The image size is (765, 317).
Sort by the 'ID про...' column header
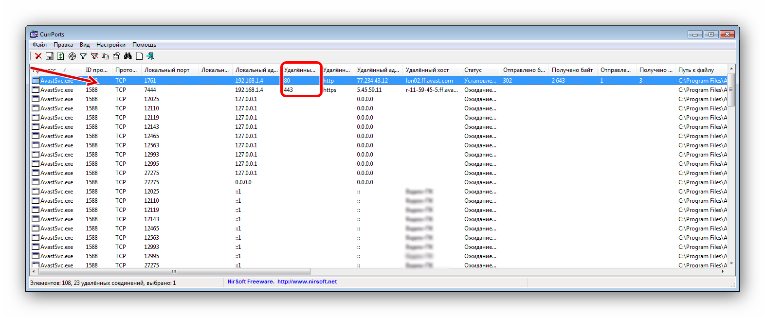coord(97,70)
